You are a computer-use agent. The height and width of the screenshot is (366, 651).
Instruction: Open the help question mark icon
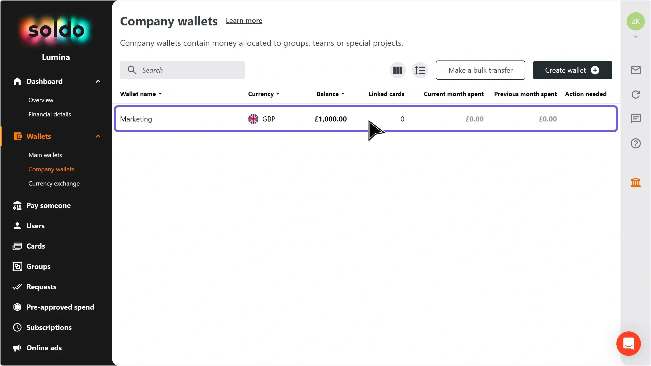click(x=635, y=143)
